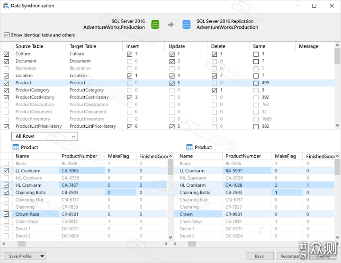Image resolution: width=341 pixels, height=263 pixels.
Task: Click the 499 Same count for Product
Action: (x=265, y=83)
